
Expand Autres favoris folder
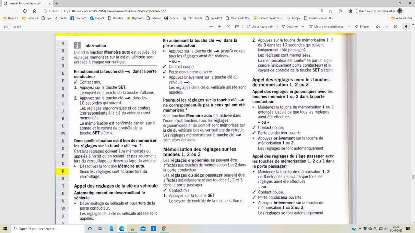coord(401,18)
